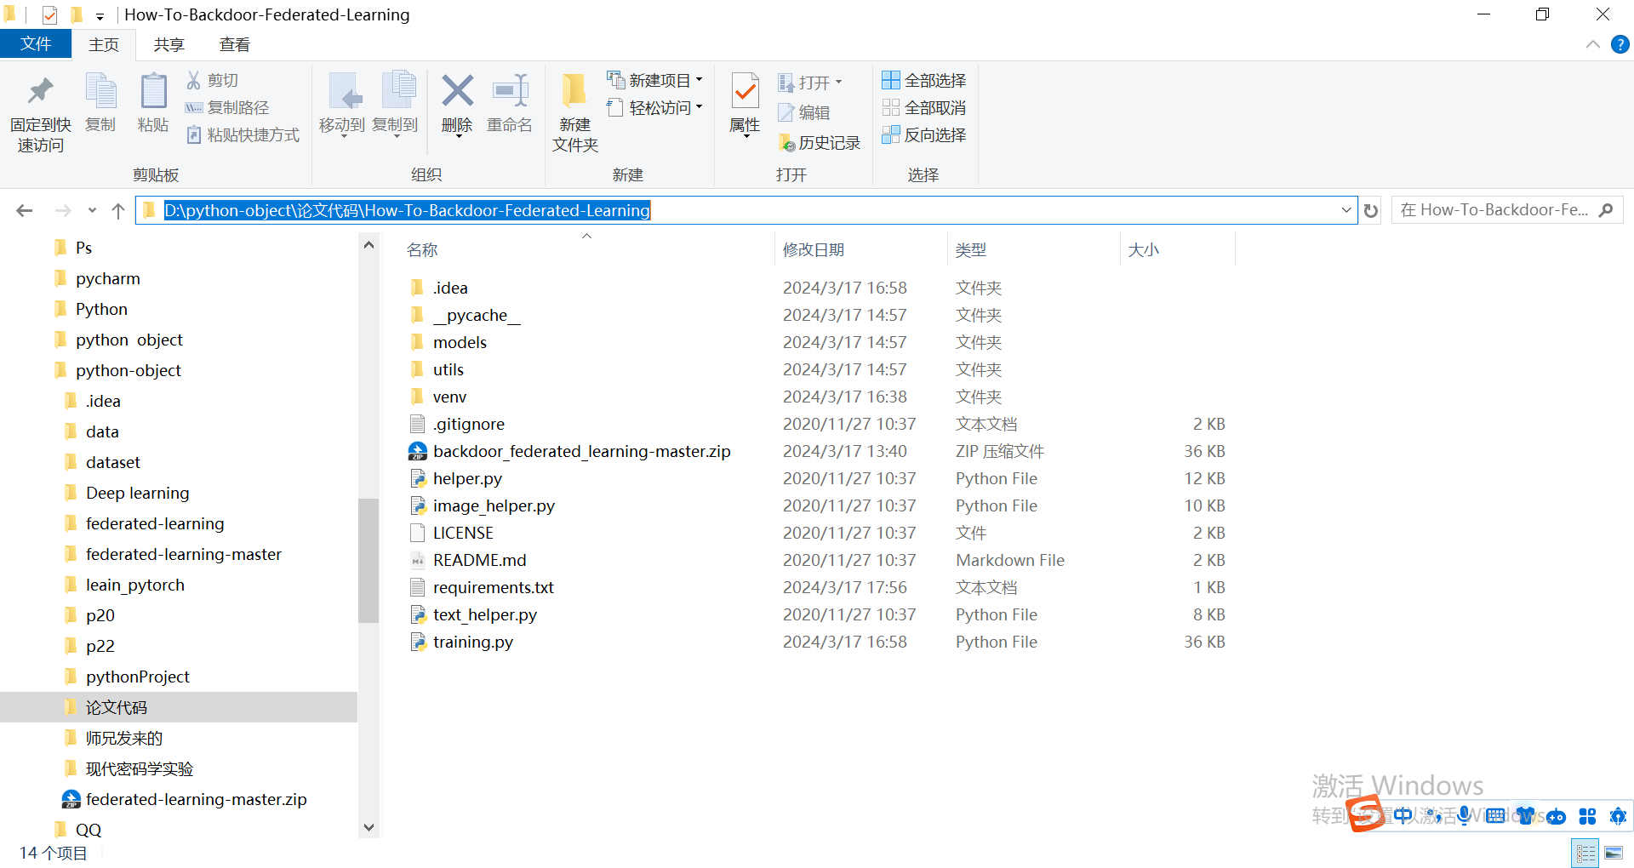Select the training.py file
Viewport: 1634px width, 868px height.
[x=472, y=642]
